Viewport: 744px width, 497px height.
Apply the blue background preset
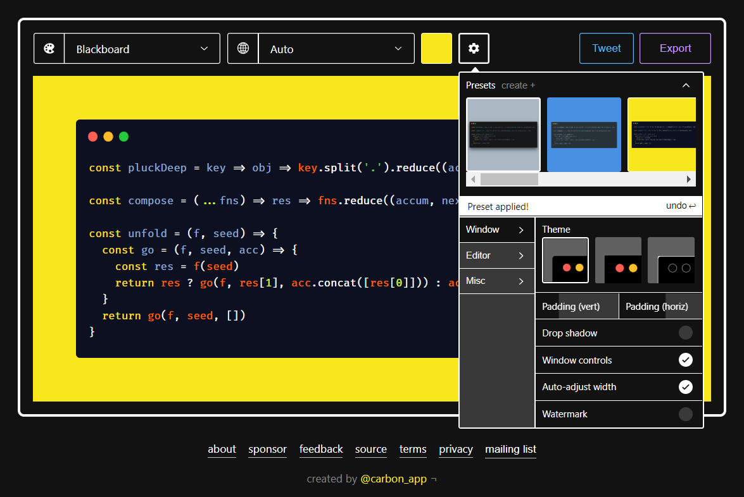click(x=584, y=135)
